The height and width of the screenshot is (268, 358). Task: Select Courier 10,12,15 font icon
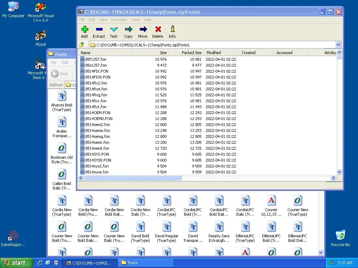[271, 206]
